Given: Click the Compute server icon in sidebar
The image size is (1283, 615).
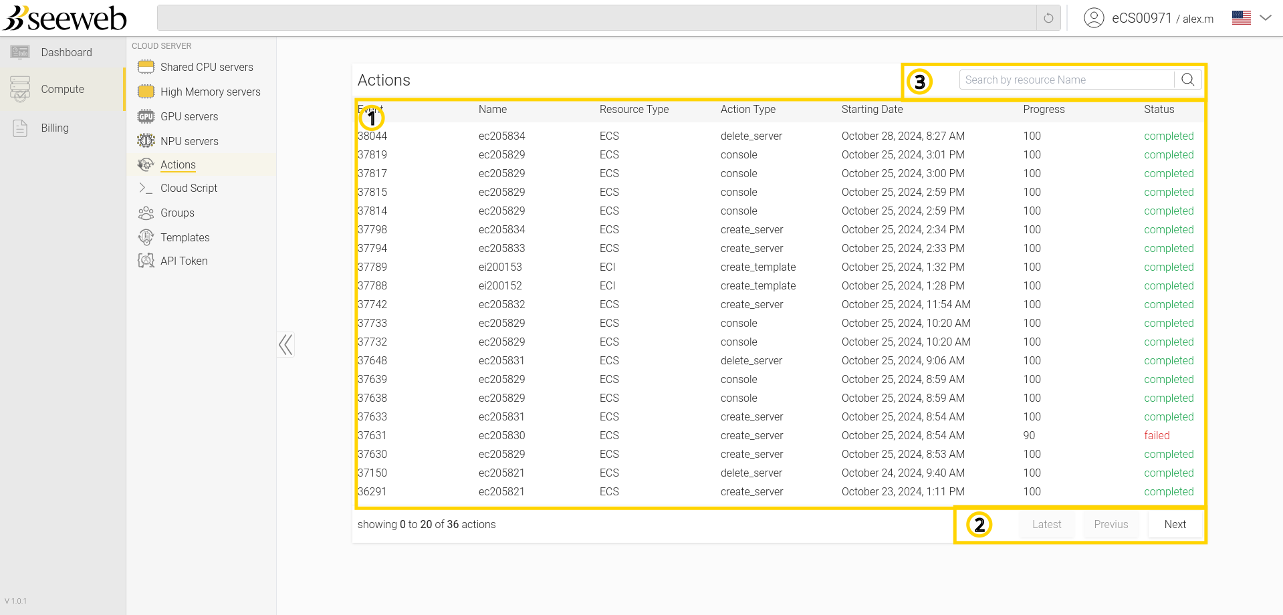Looking at the screenshot, I should point(20,89).
